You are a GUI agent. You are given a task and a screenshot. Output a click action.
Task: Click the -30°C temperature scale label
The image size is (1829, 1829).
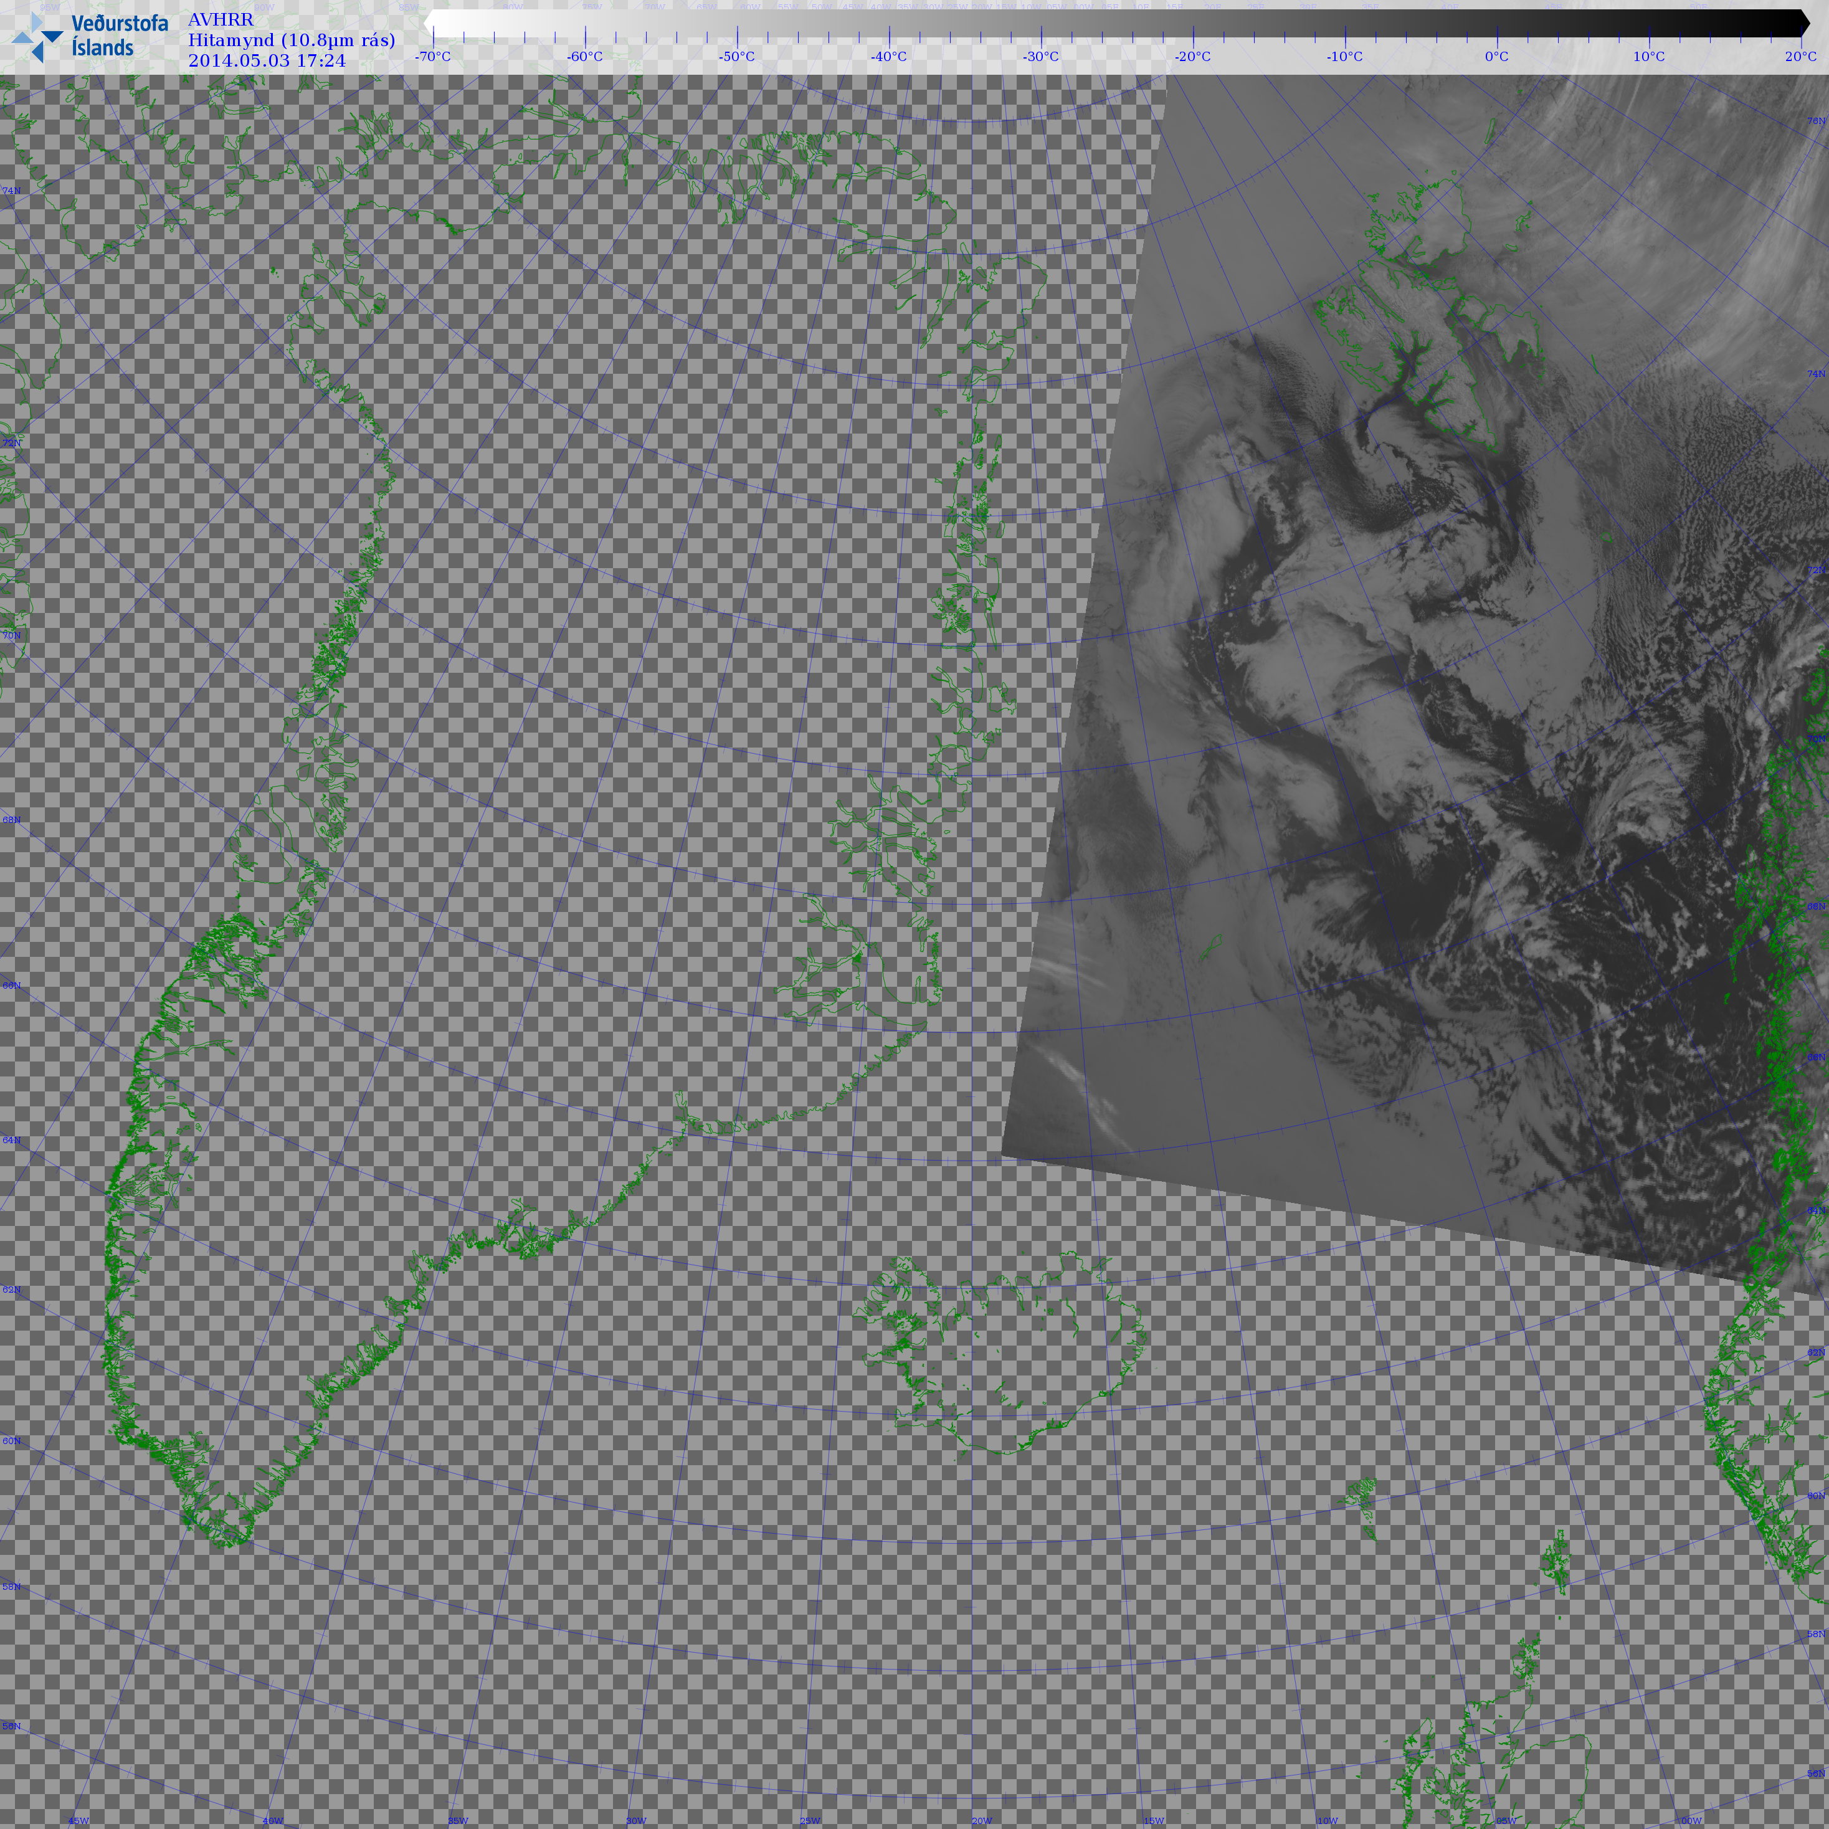pyautogui.click(x=1040, y=57)
